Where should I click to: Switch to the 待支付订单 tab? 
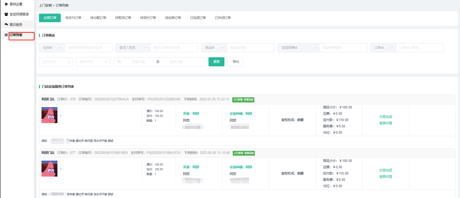tap(73, 18)
